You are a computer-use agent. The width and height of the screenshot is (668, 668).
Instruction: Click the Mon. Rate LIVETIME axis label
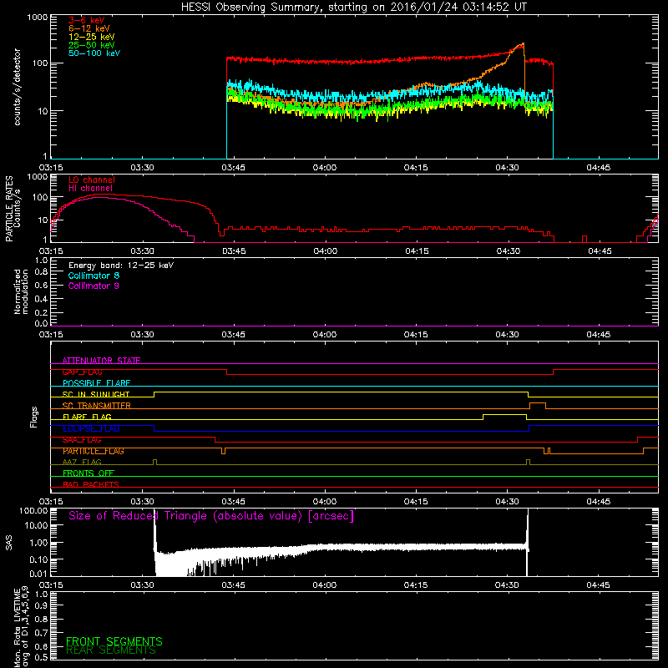pos(22,628)
